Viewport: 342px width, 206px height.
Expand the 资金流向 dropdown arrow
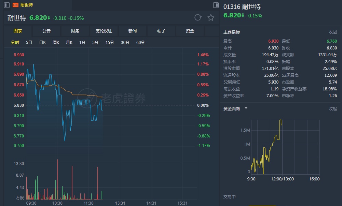coord(246,108)
